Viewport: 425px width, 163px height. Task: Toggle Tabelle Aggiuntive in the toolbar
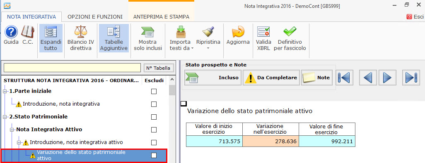[x=114, y=38]
